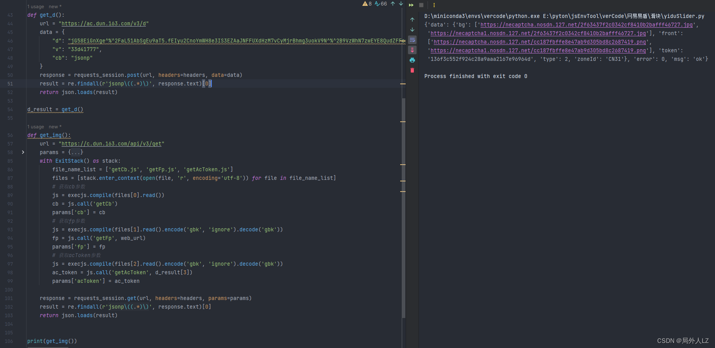Screen dimensions: 715x348
Task: Click the 'new *' author hint above get_d
Action: point(55,7)
